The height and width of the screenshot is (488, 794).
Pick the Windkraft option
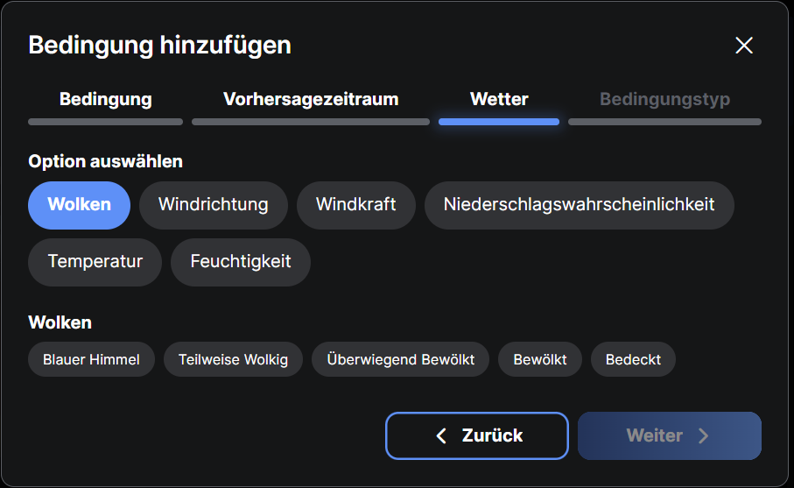click(x=355, y=205)
